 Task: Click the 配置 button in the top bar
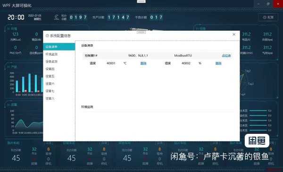pos(268,17)
